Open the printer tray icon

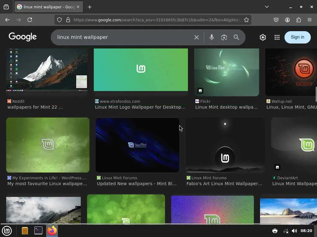tap(275, 231)
